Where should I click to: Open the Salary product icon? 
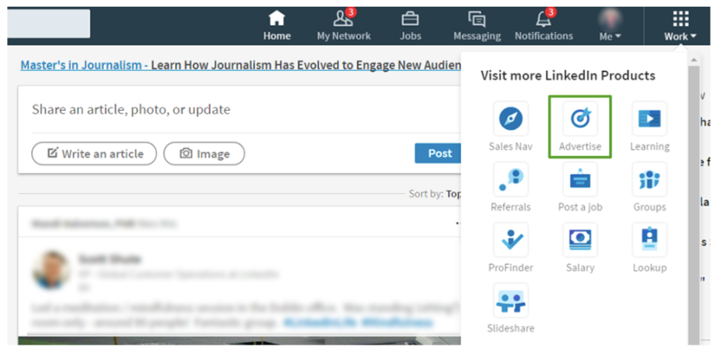pyautogui.click(x=580, y=240)
